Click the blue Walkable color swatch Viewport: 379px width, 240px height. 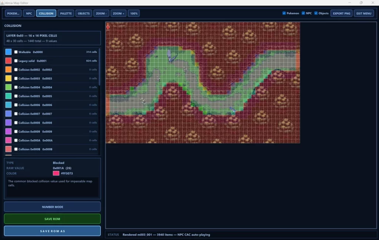[9, 52]
